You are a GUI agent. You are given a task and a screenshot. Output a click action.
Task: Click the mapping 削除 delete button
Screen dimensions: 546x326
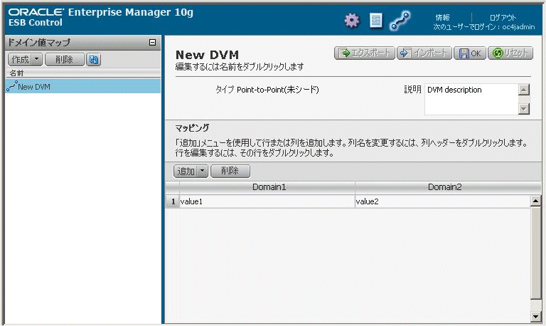230,172
